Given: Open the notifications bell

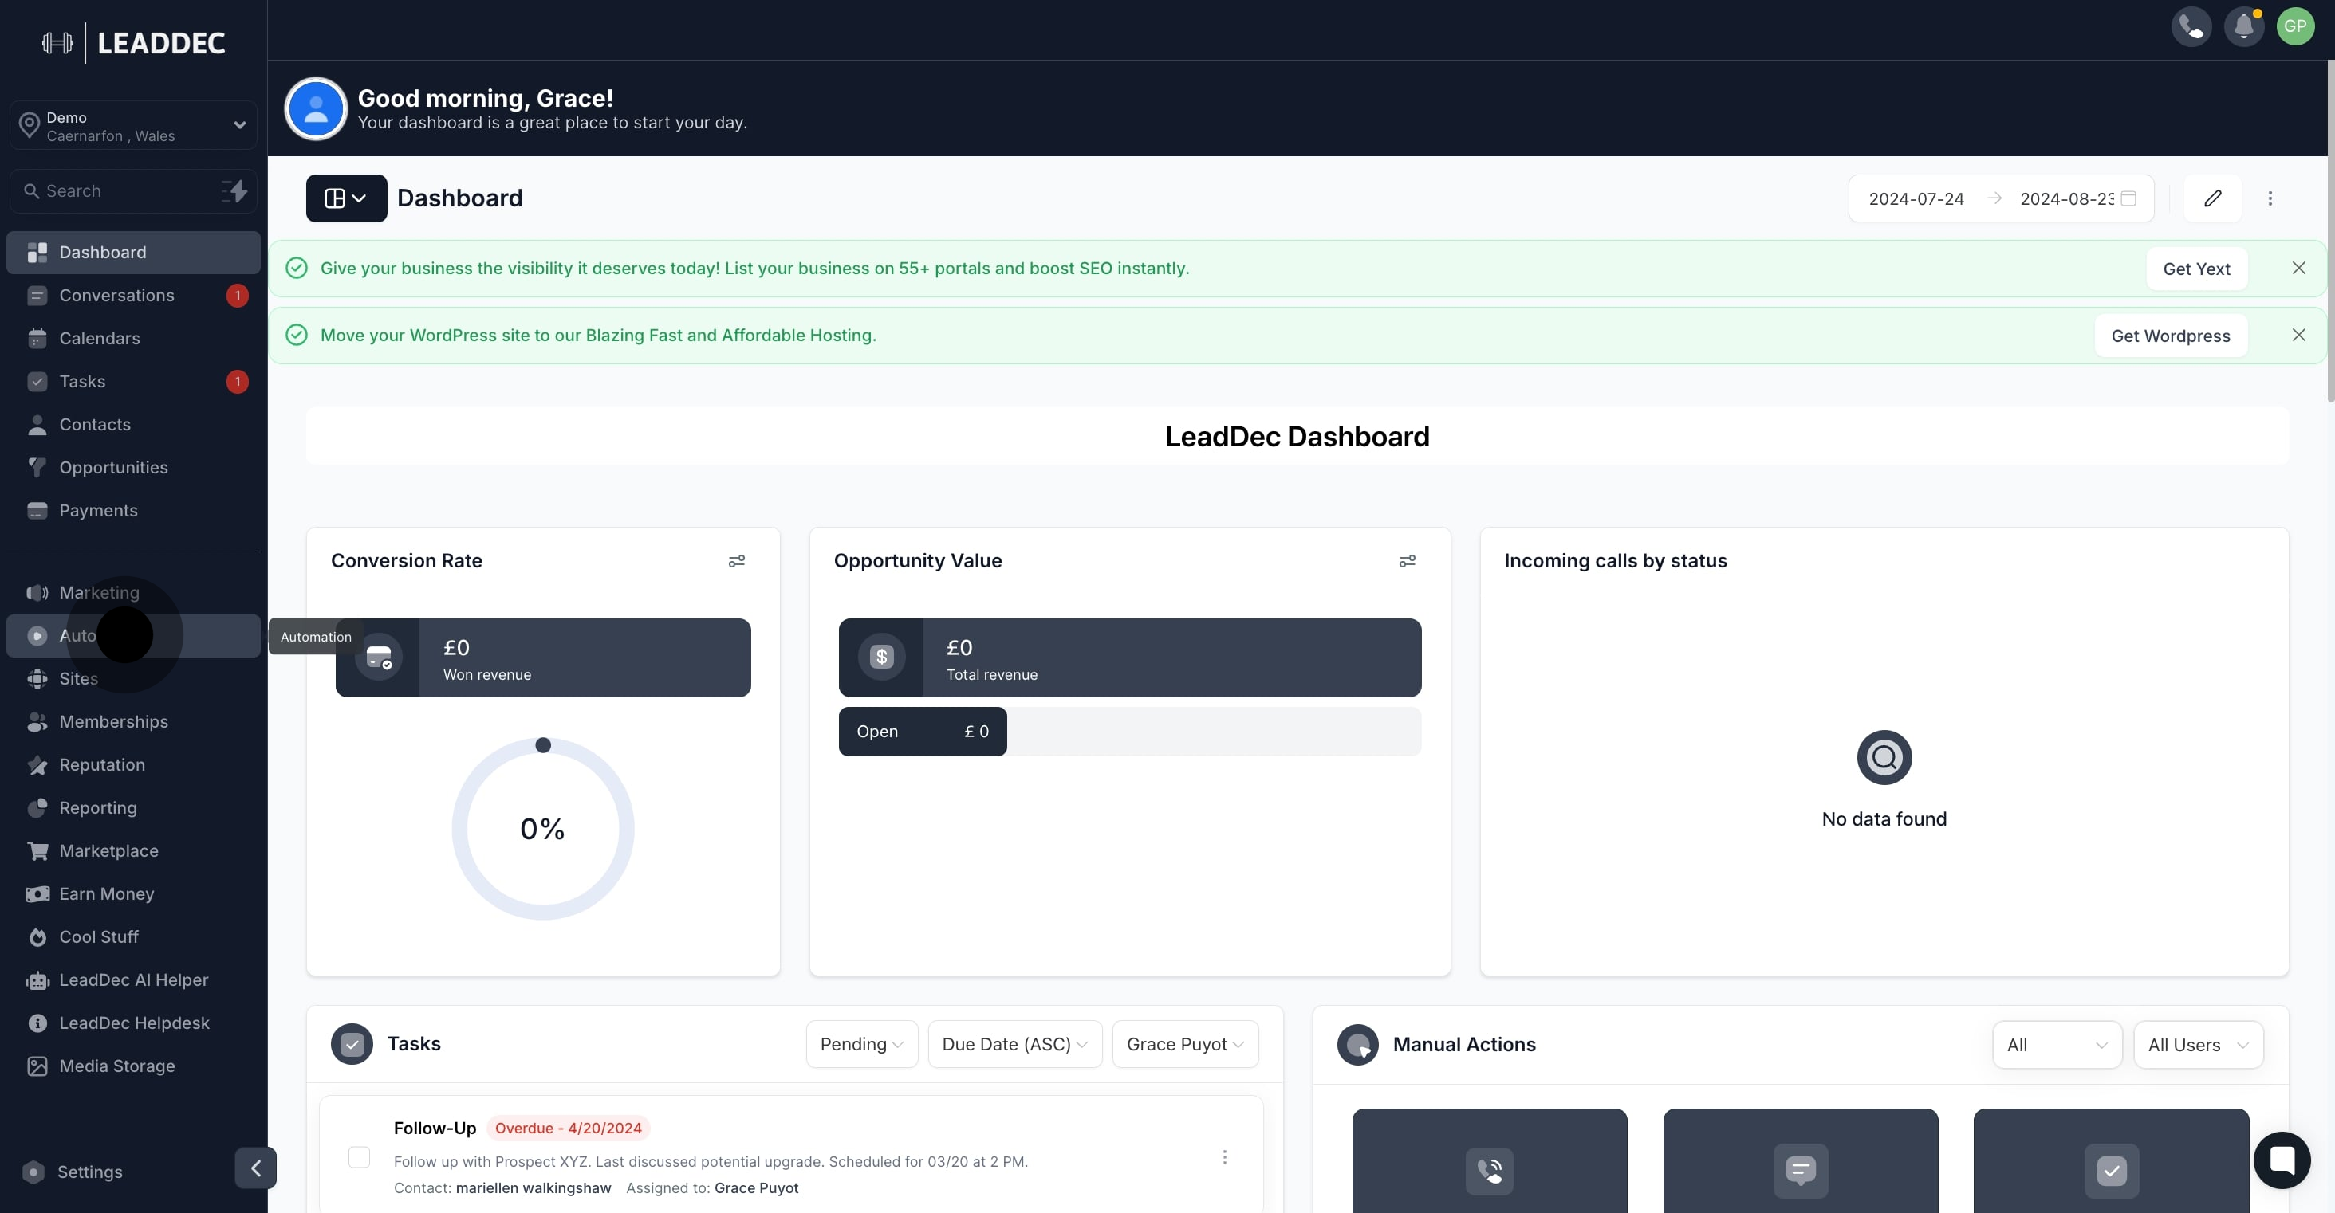Looking at the screenshot, I should coord(2243,26).
